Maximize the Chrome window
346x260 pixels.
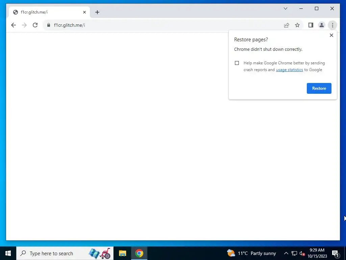316,8
